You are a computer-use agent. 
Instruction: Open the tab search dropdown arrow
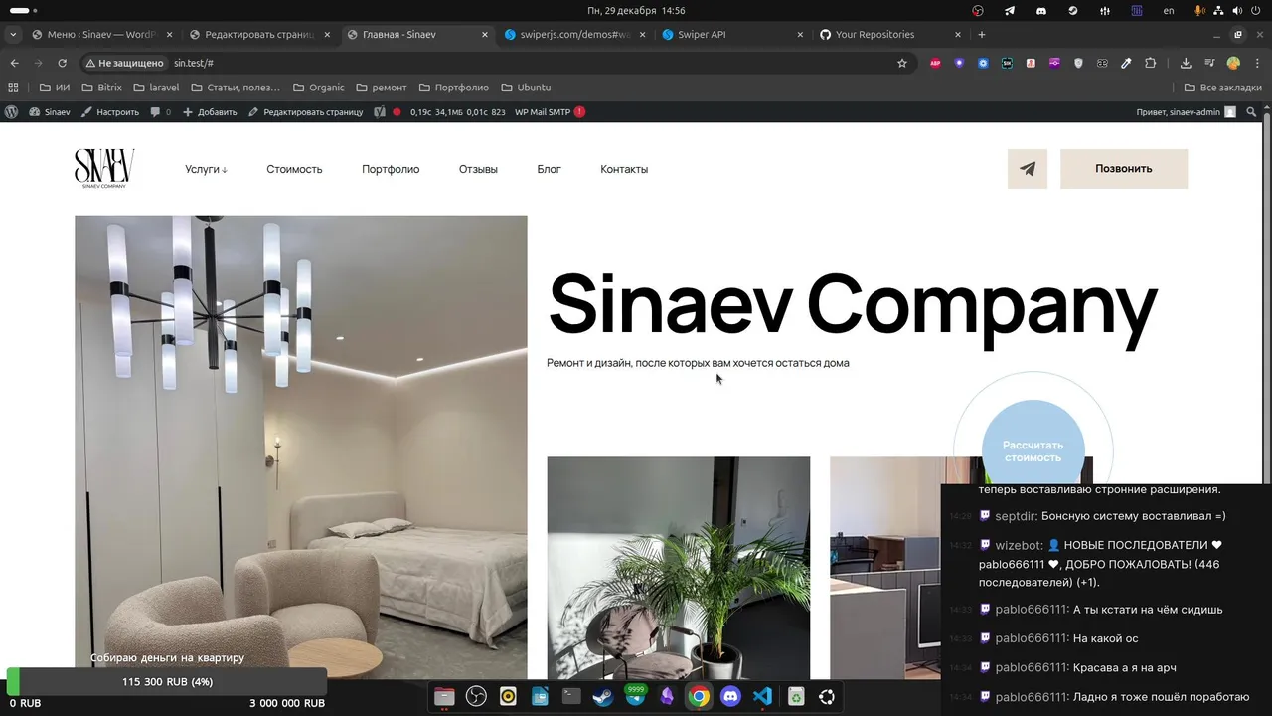pos(12,34)
